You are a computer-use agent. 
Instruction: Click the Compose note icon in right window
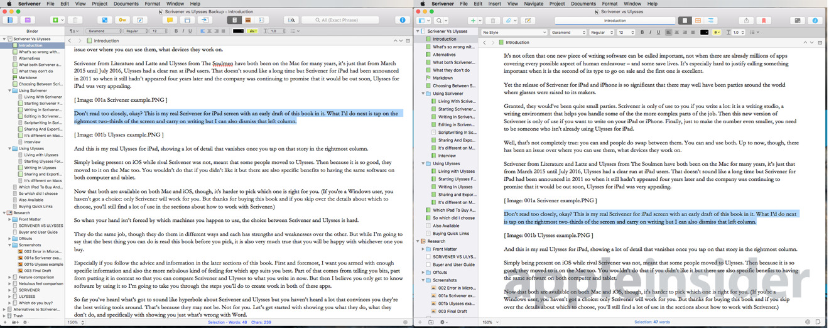coord(528,21)
